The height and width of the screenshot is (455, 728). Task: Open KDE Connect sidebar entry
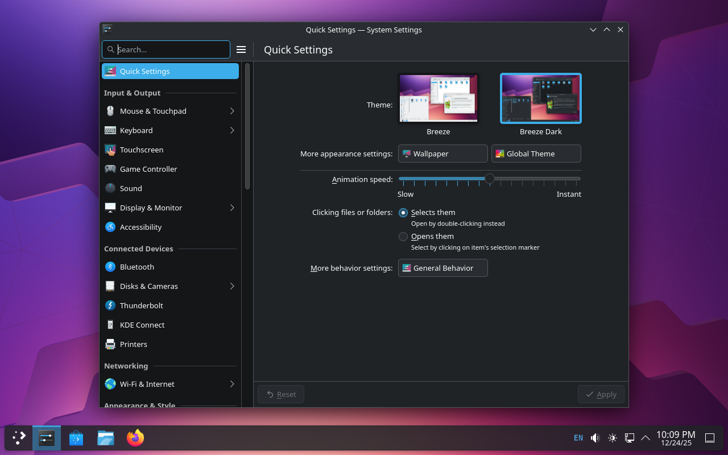[x=142, y=325]
